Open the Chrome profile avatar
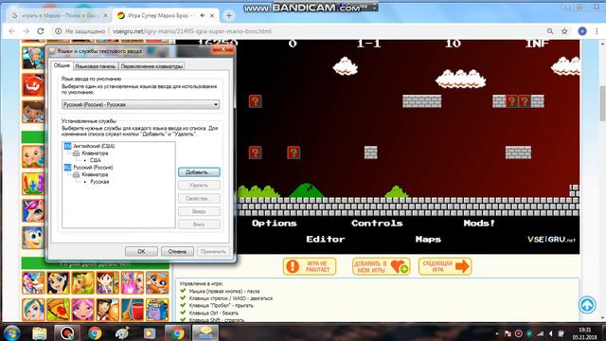 pos(582,31)
